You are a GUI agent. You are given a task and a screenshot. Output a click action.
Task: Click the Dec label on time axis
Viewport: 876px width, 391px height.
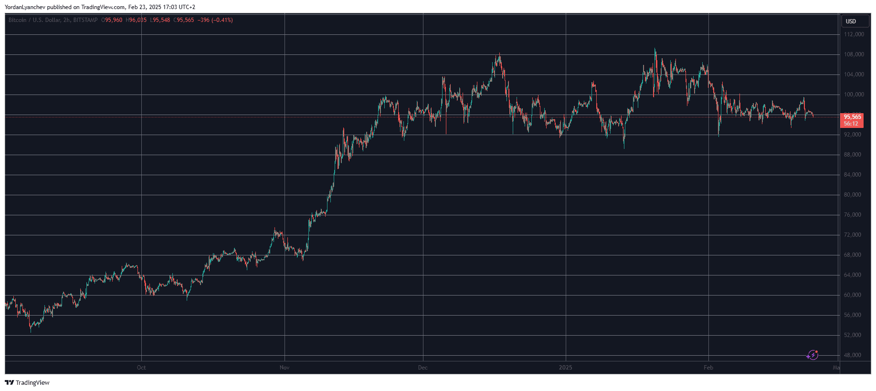coord(422,368)
